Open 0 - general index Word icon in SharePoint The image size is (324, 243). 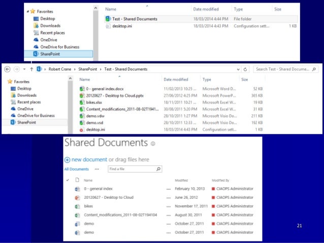[77, 189]
